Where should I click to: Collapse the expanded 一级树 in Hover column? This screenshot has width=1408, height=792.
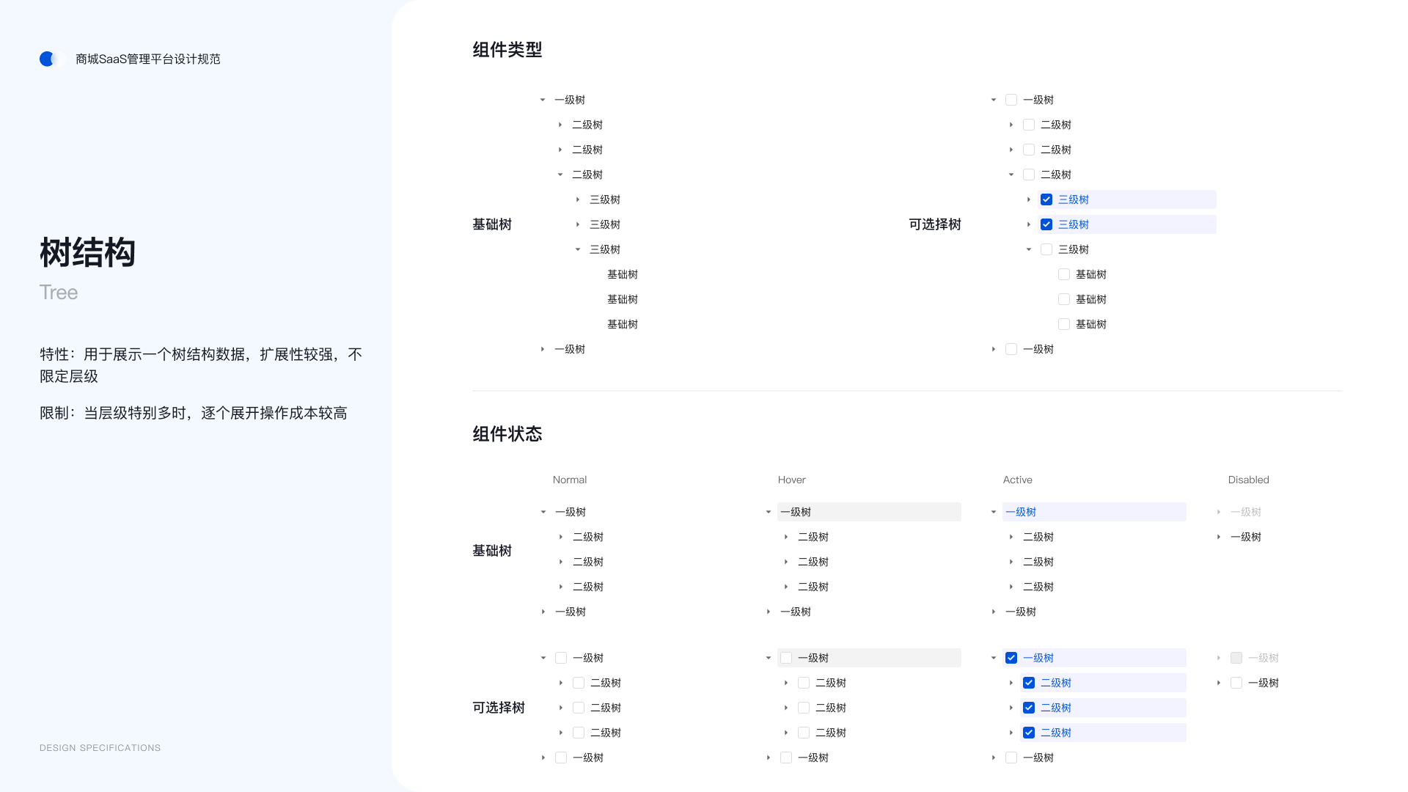769,512
